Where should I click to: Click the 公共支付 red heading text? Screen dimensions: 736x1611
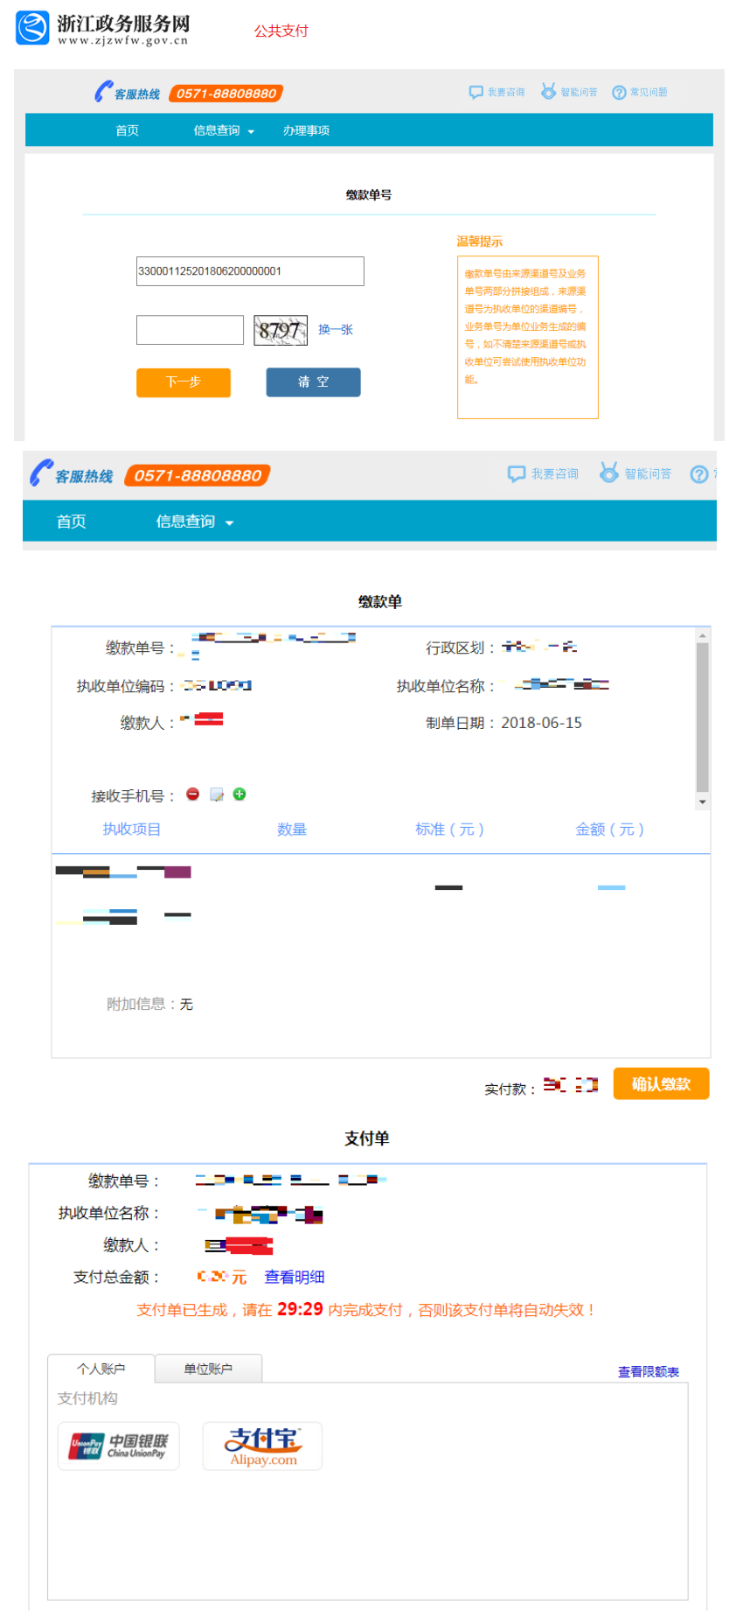pos(281,31)
